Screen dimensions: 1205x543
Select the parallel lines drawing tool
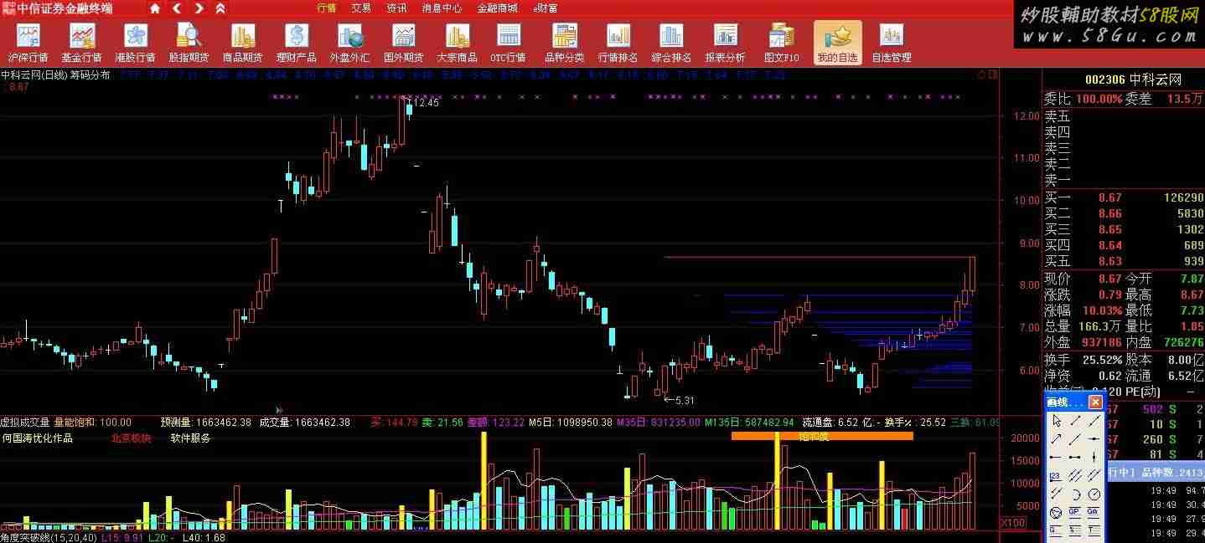(1076, 475)
